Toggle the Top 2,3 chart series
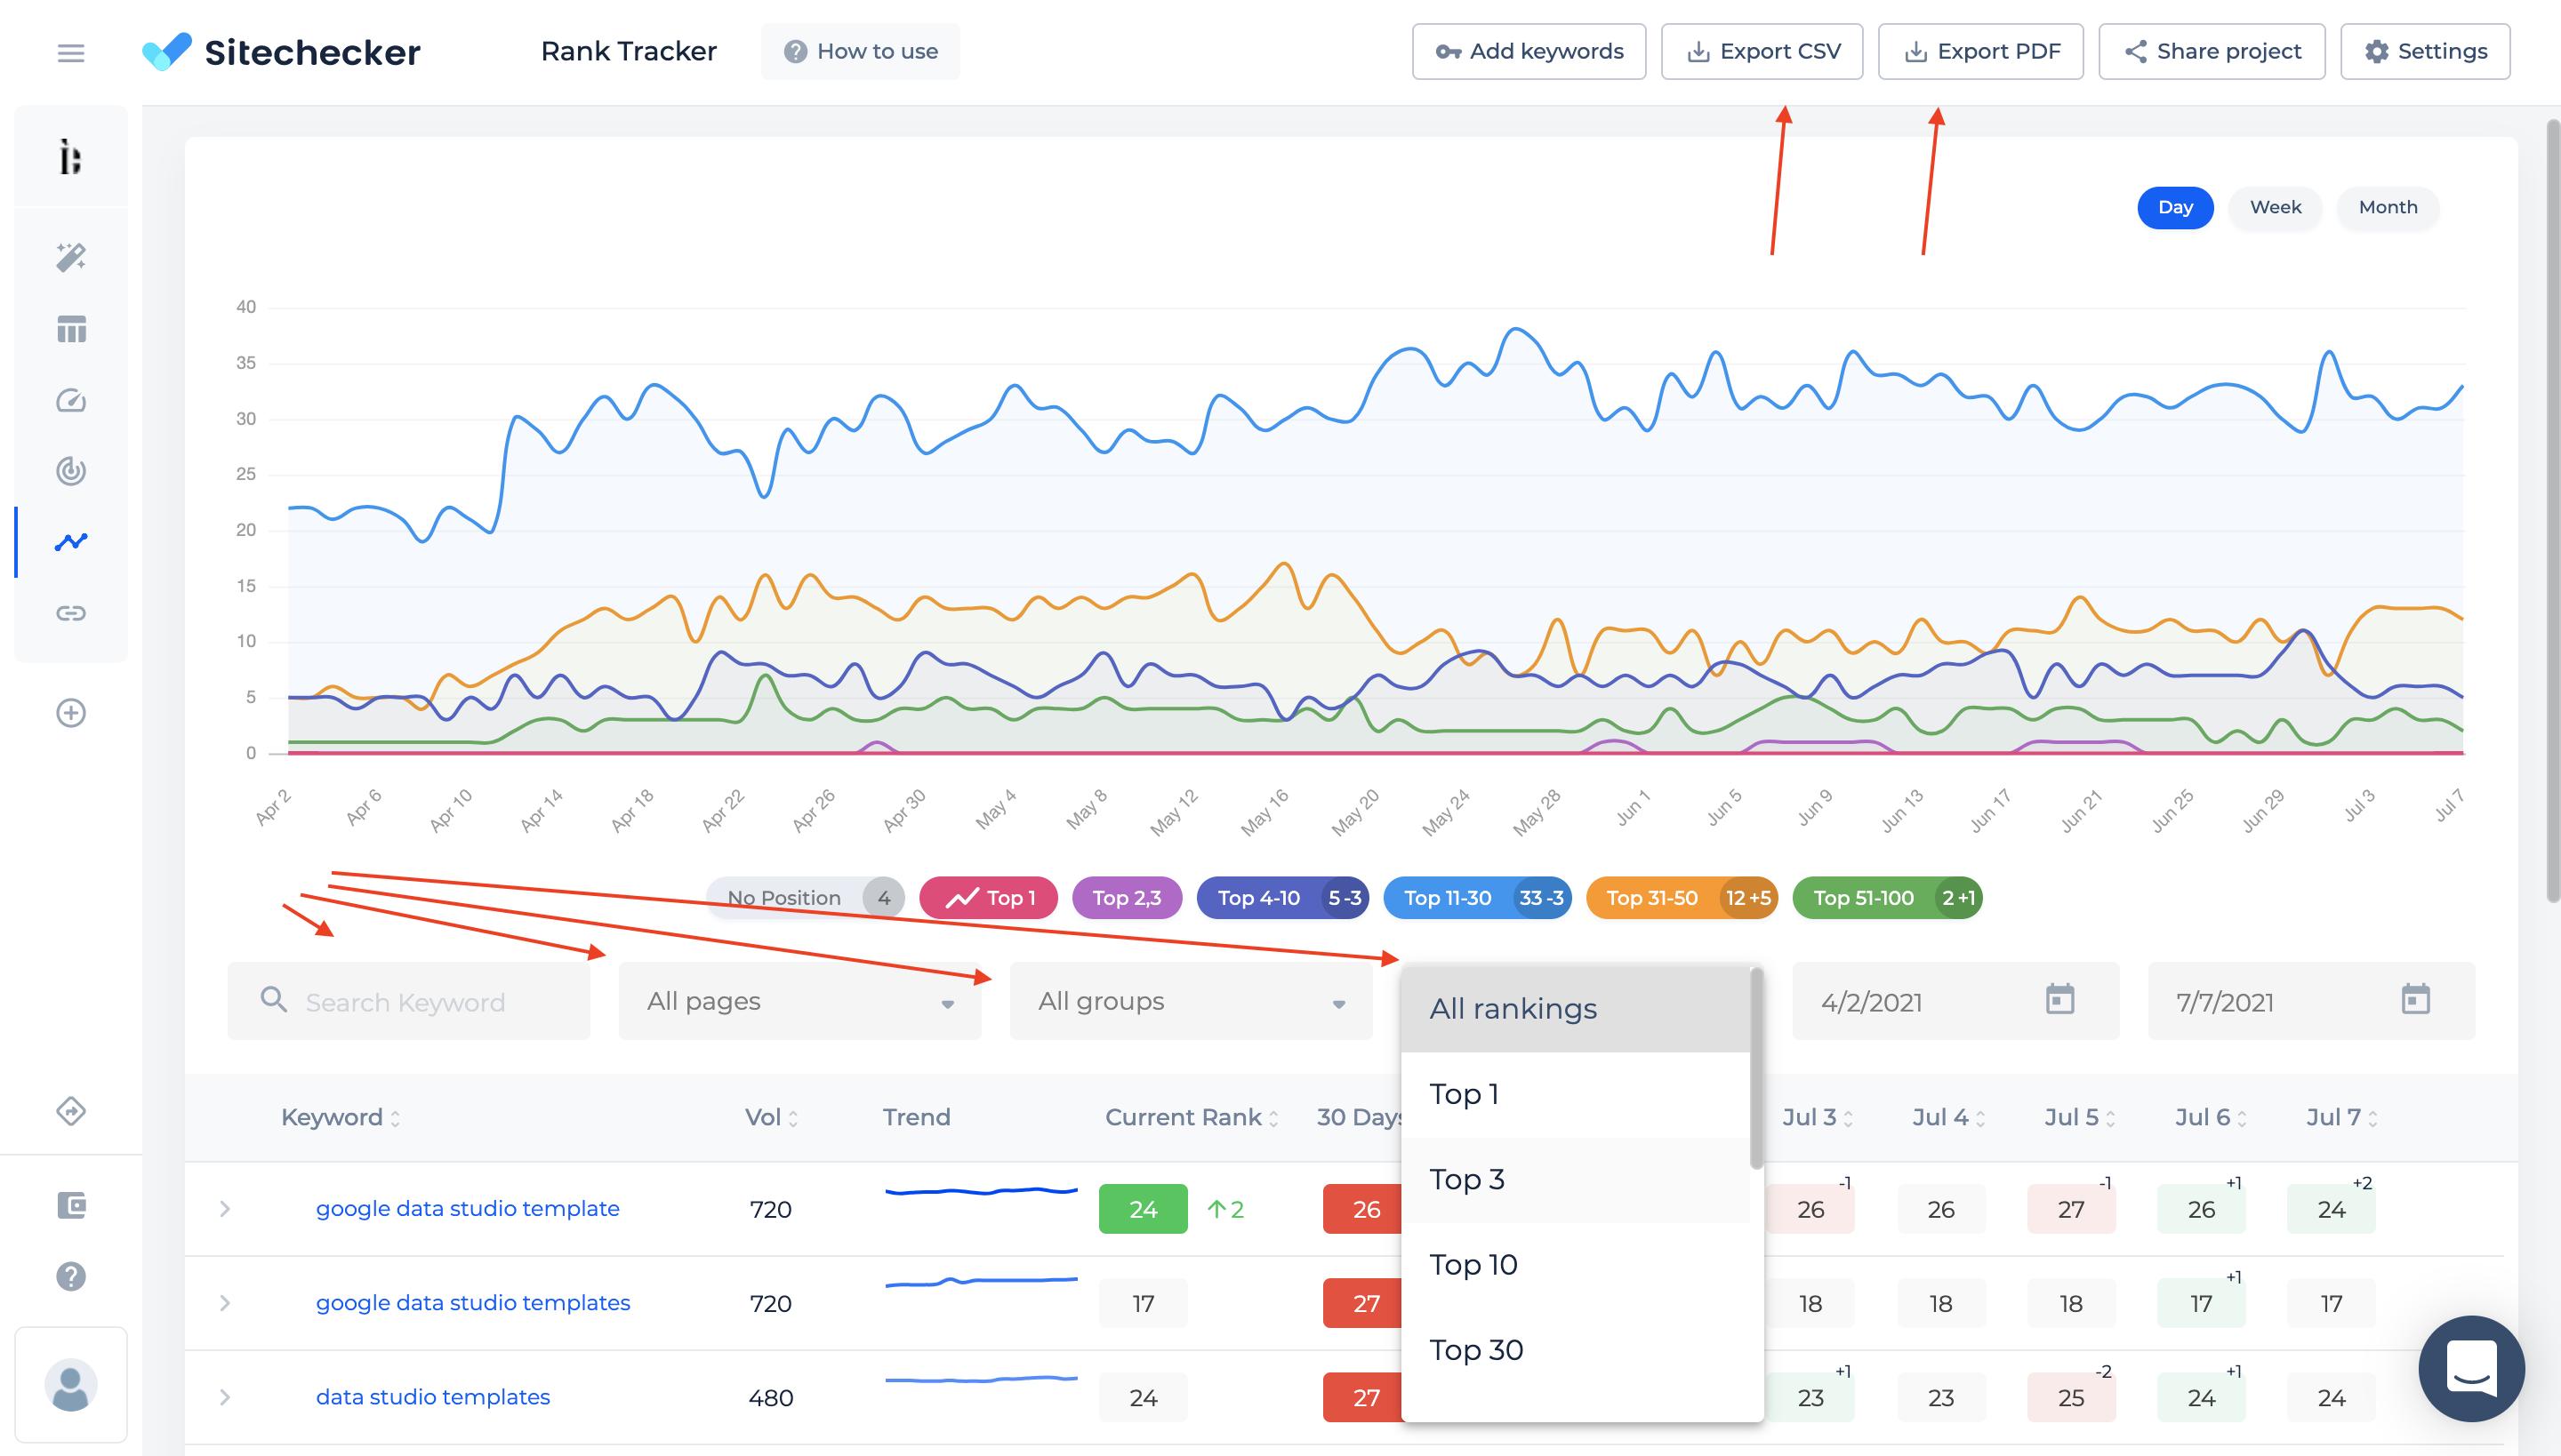 tap(1127, 898)
